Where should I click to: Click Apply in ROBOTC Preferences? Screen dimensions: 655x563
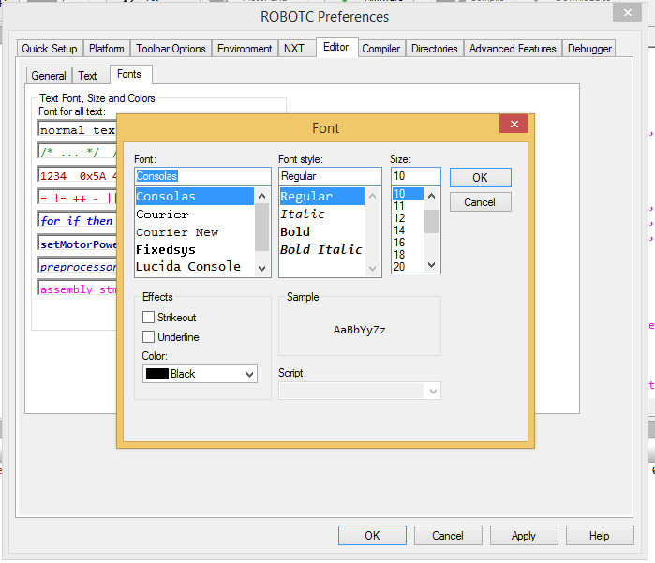524,536
